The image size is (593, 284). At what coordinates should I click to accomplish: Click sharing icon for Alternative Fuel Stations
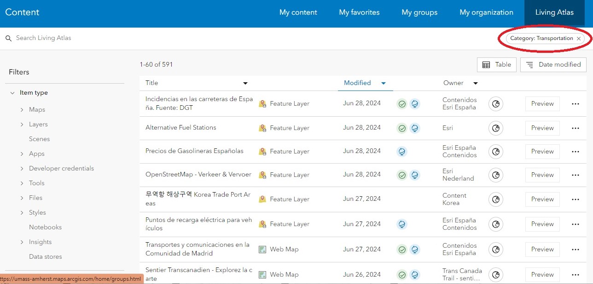(495, 128)
